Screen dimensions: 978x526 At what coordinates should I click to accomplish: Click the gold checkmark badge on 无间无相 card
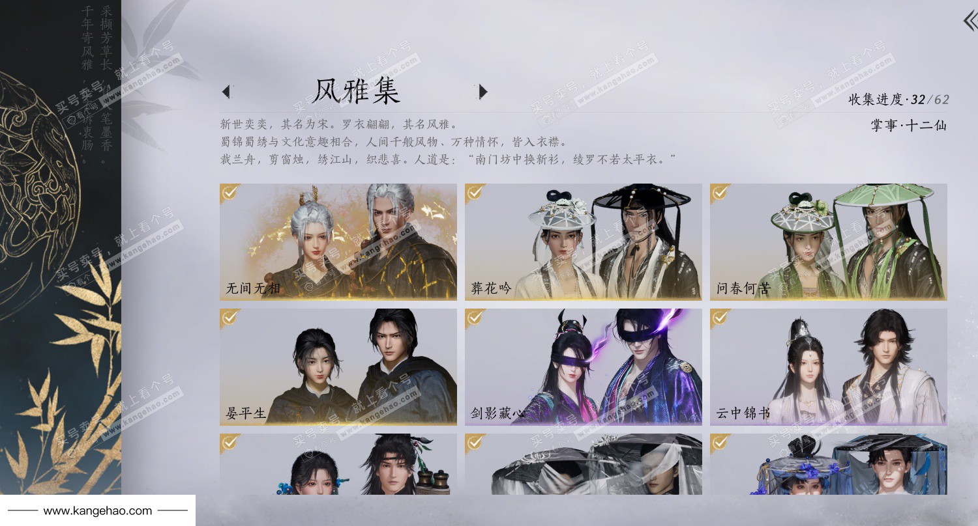tap(230, 192)
